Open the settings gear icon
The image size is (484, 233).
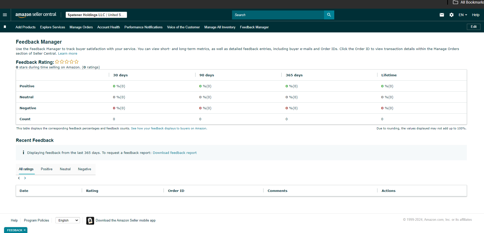click(452, 15)
